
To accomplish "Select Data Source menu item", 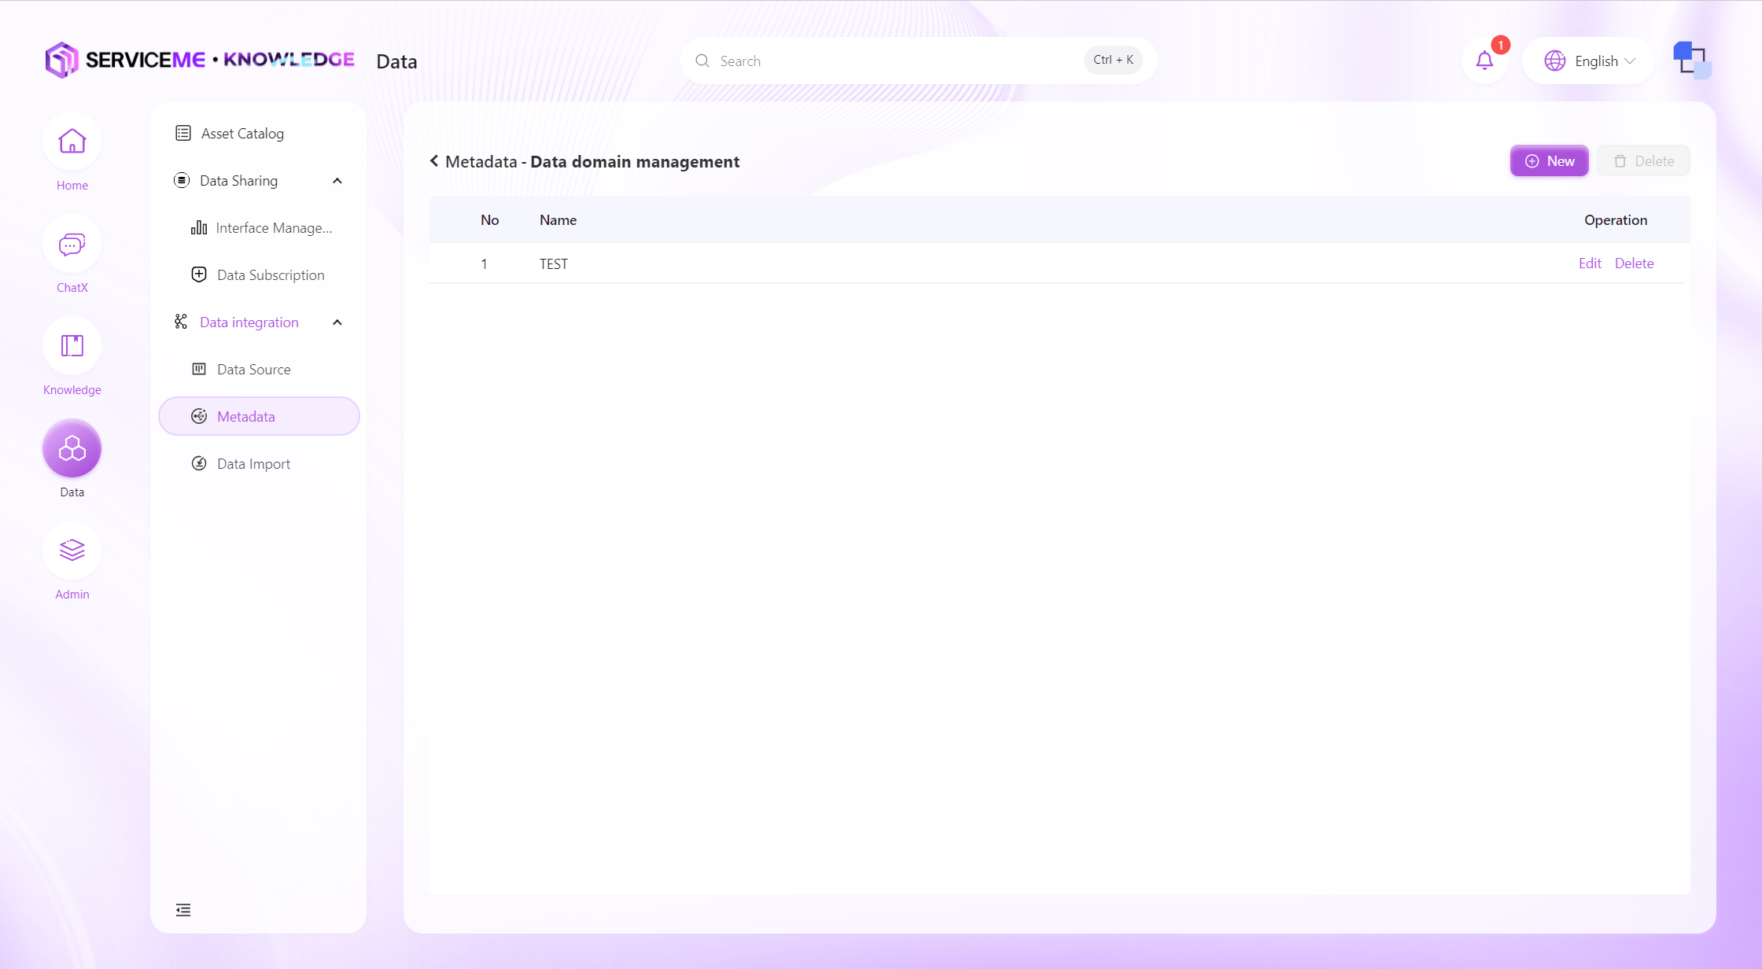I will tap(253, 370).
